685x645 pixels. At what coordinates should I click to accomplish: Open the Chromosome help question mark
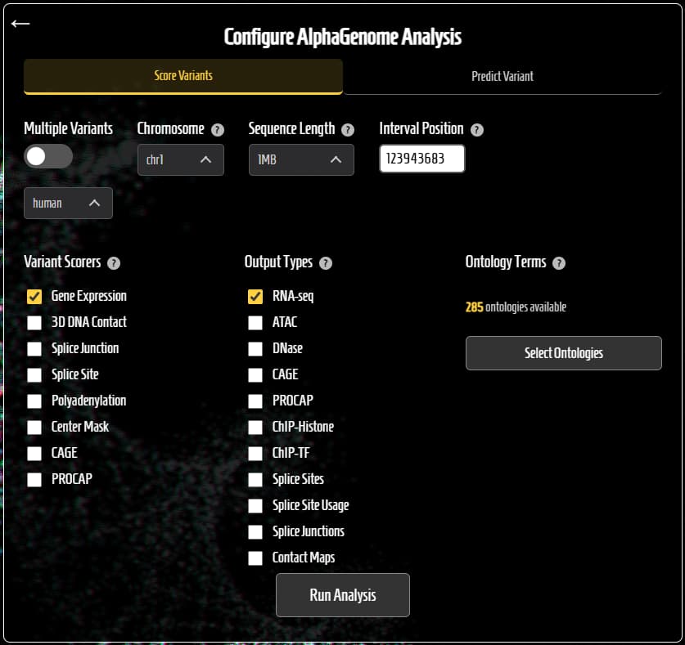218,130
